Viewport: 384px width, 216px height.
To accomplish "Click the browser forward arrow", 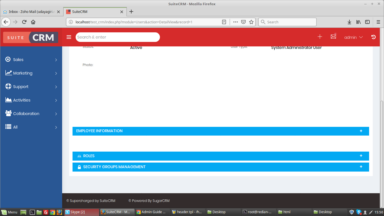I will pos(15,22).
